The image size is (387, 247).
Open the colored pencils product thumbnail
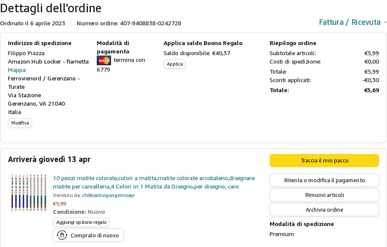[x=29, y=192]
